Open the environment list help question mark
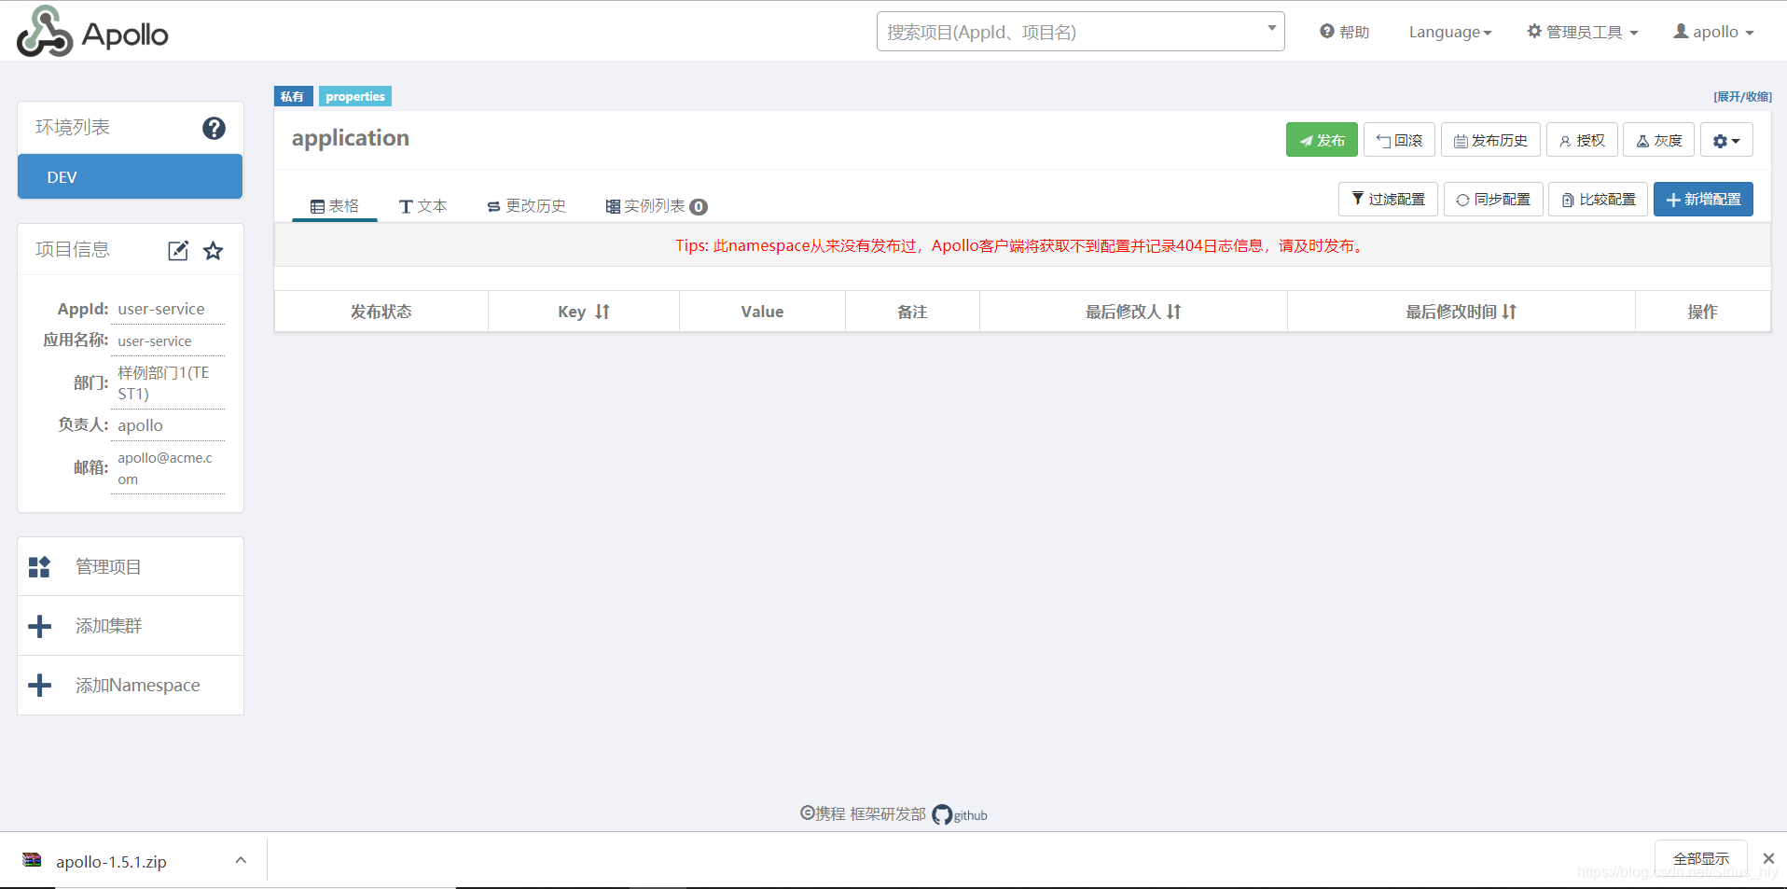Image resolution: width=1787 pixels, height=889 pixels. 214,128
